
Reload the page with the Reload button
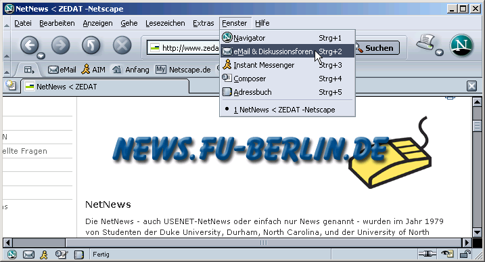pos(91,45)
